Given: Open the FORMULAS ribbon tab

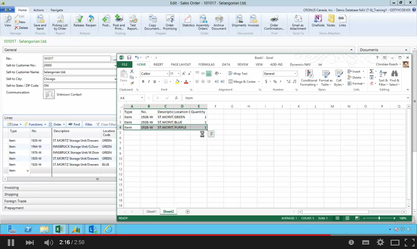Looking at the screenshot, I should click(206, 64).
